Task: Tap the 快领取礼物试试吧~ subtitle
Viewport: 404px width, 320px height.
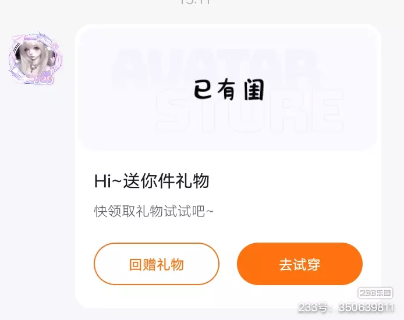Action: pos(154,211)
